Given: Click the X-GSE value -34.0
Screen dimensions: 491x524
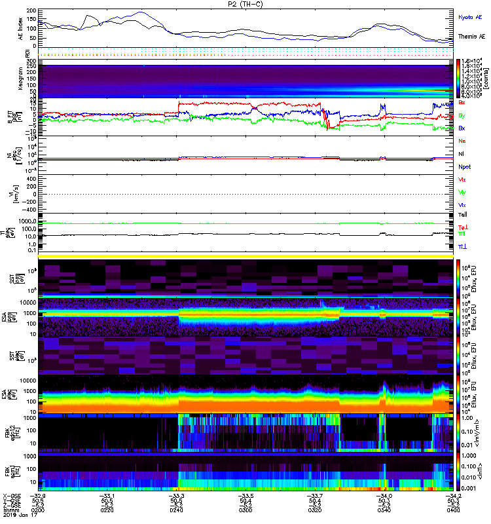Looking at the screenshot, I should tap(384, 496).
